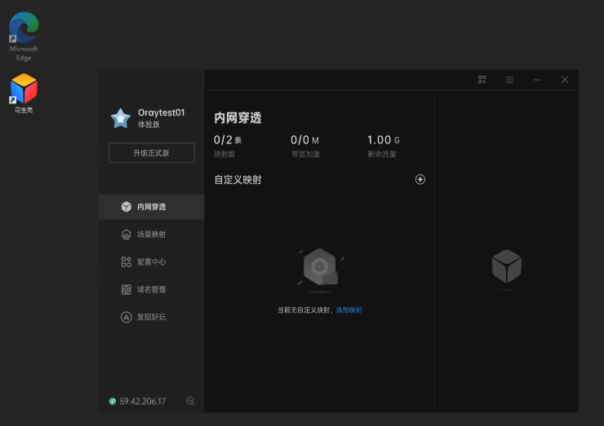Click the Oraytest01 account name
604x426 pixels.
point(161,112)
